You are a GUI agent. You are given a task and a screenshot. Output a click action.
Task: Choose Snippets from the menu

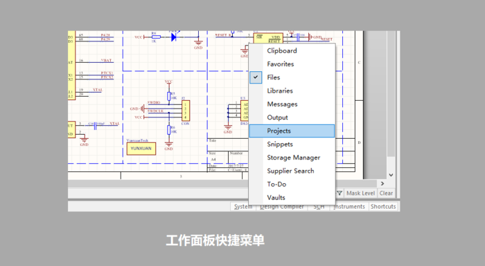point(292,144)
